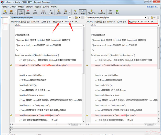
Task: Open the right pane UTF-8 encoding dropdown
Action: pos(145,22)
